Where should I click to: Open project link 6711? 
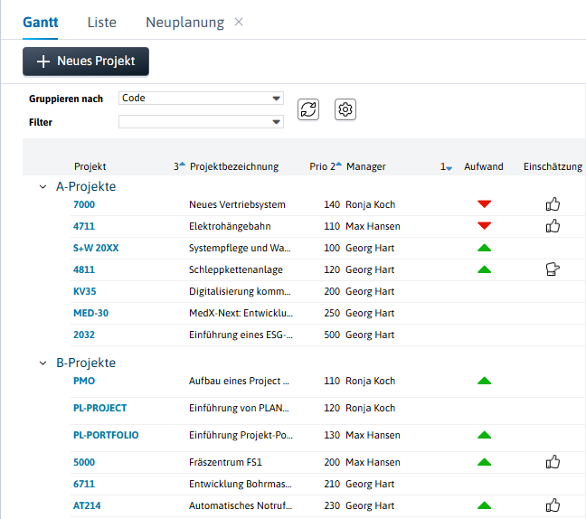[x=84, y=484]
